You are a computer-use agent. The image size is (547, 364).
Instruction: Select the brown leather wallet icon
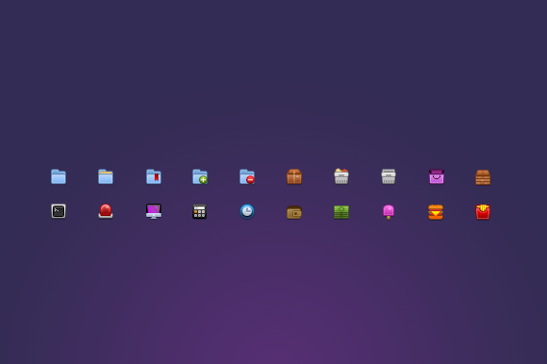[x=294, y=212]
